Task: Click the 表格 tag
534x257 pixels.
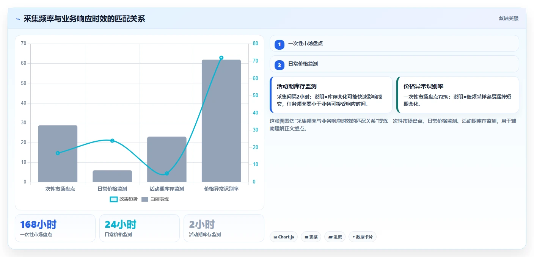Action: tap(311, 237)
